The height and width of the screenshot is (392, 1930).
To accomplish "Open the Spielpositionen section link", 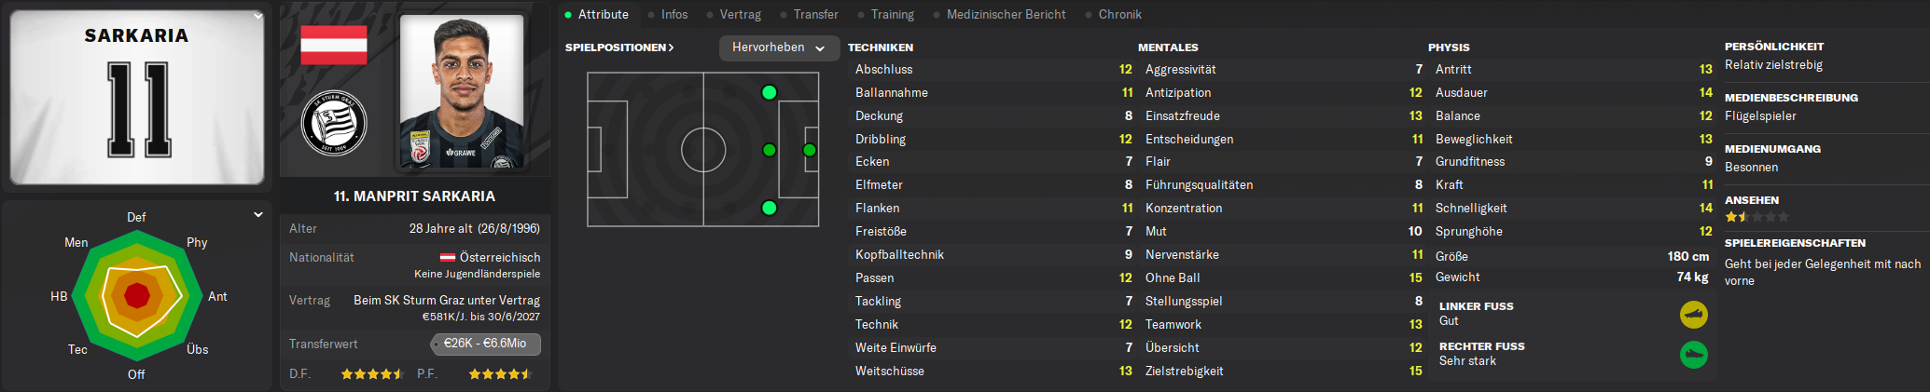I will pos(619,47).
